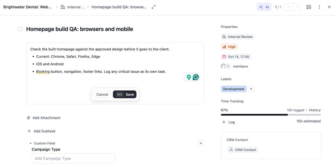The image size is (336, 167).
Task: Click Cancel in description editor
Action: click(x=102, y=94)
